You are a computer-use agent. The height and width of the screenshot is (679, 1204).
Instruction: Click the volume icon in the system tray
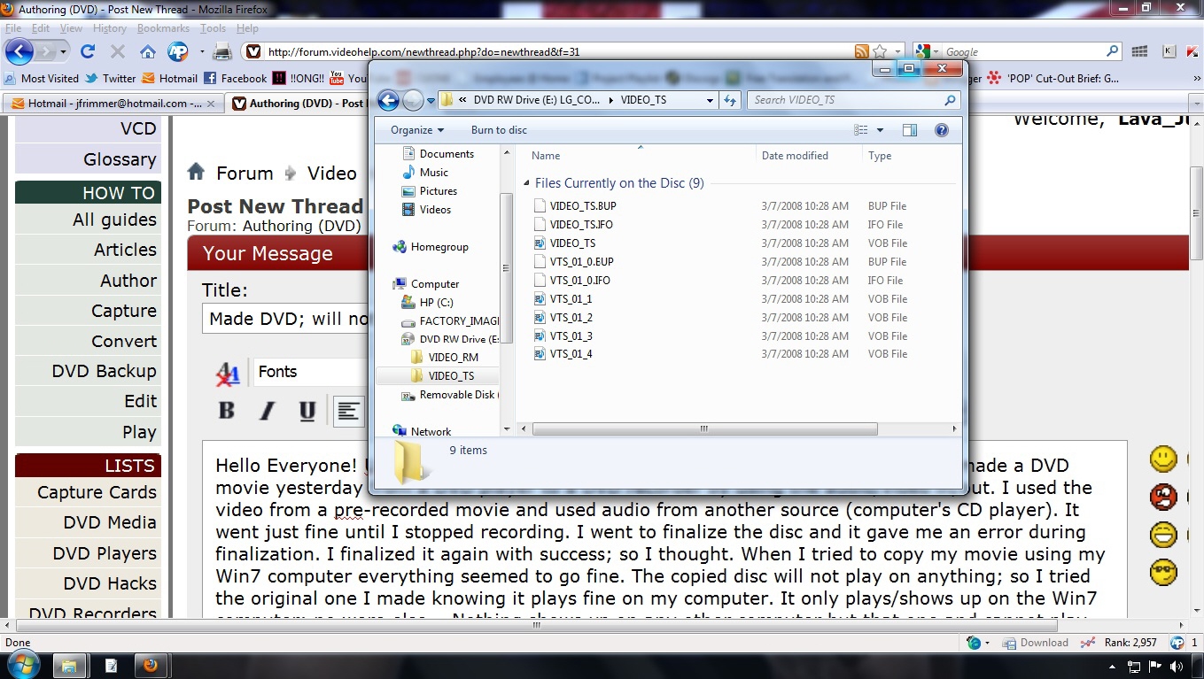pyautogui.click(x=1176, y=666)
